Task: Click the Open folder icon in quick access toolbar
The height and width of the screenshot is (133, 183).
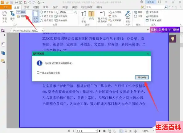Action: [7, 2]
